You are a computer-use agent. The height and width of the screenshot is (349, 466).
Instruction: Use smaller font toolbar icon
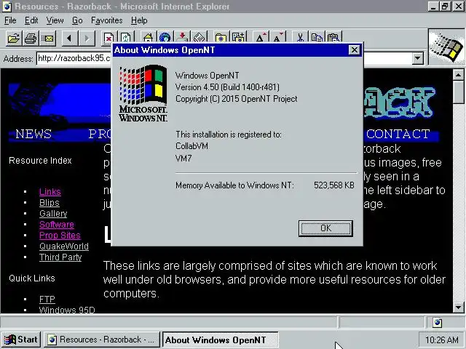[277, 37]
